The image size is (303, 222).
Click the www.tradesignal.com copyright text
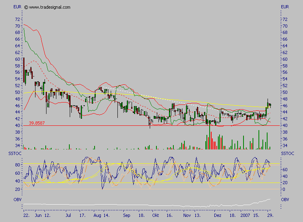pos(47,7)
